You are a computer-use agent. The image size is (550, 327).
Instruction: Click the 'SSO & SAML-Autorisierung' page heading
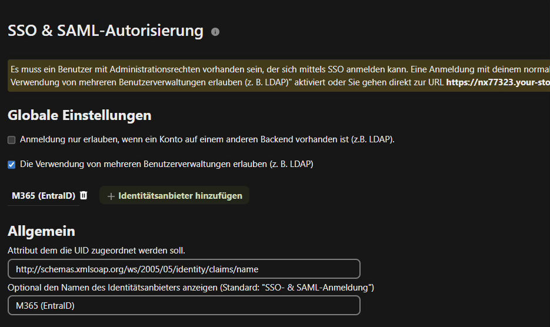coord(105,31)
